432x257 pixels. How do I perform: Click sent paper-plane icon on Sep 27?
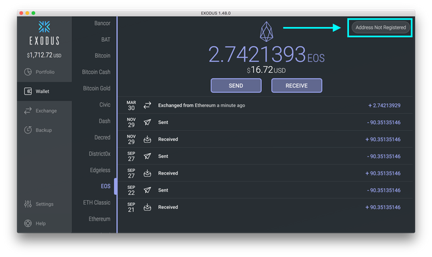coord(147,156)
